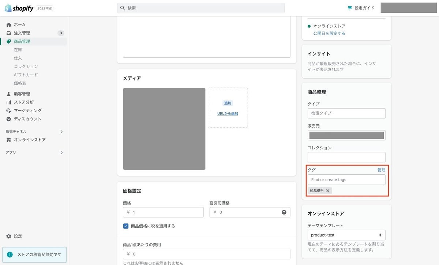439x265 pixels.
Task: Click the search magnifier icon
Action: tap(123, 8)
